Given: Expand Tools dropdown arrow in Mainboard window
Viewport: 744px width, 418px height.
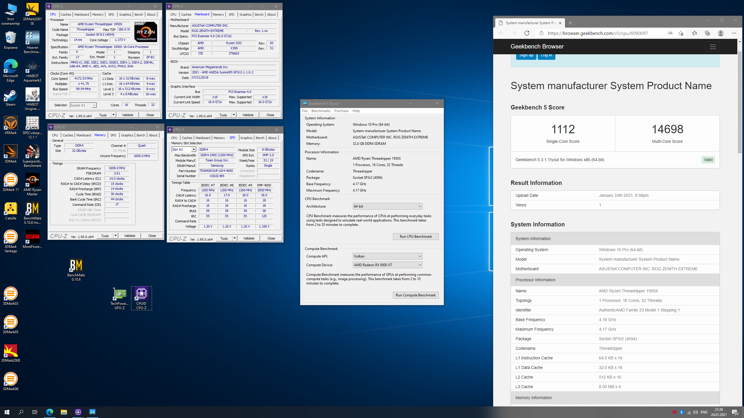Looking at the screenshot, I should [x=234, y=115].
